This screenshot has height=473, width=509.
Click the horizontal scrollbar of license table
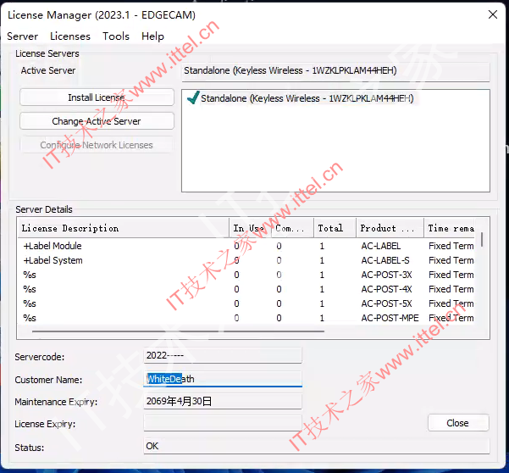178,331
